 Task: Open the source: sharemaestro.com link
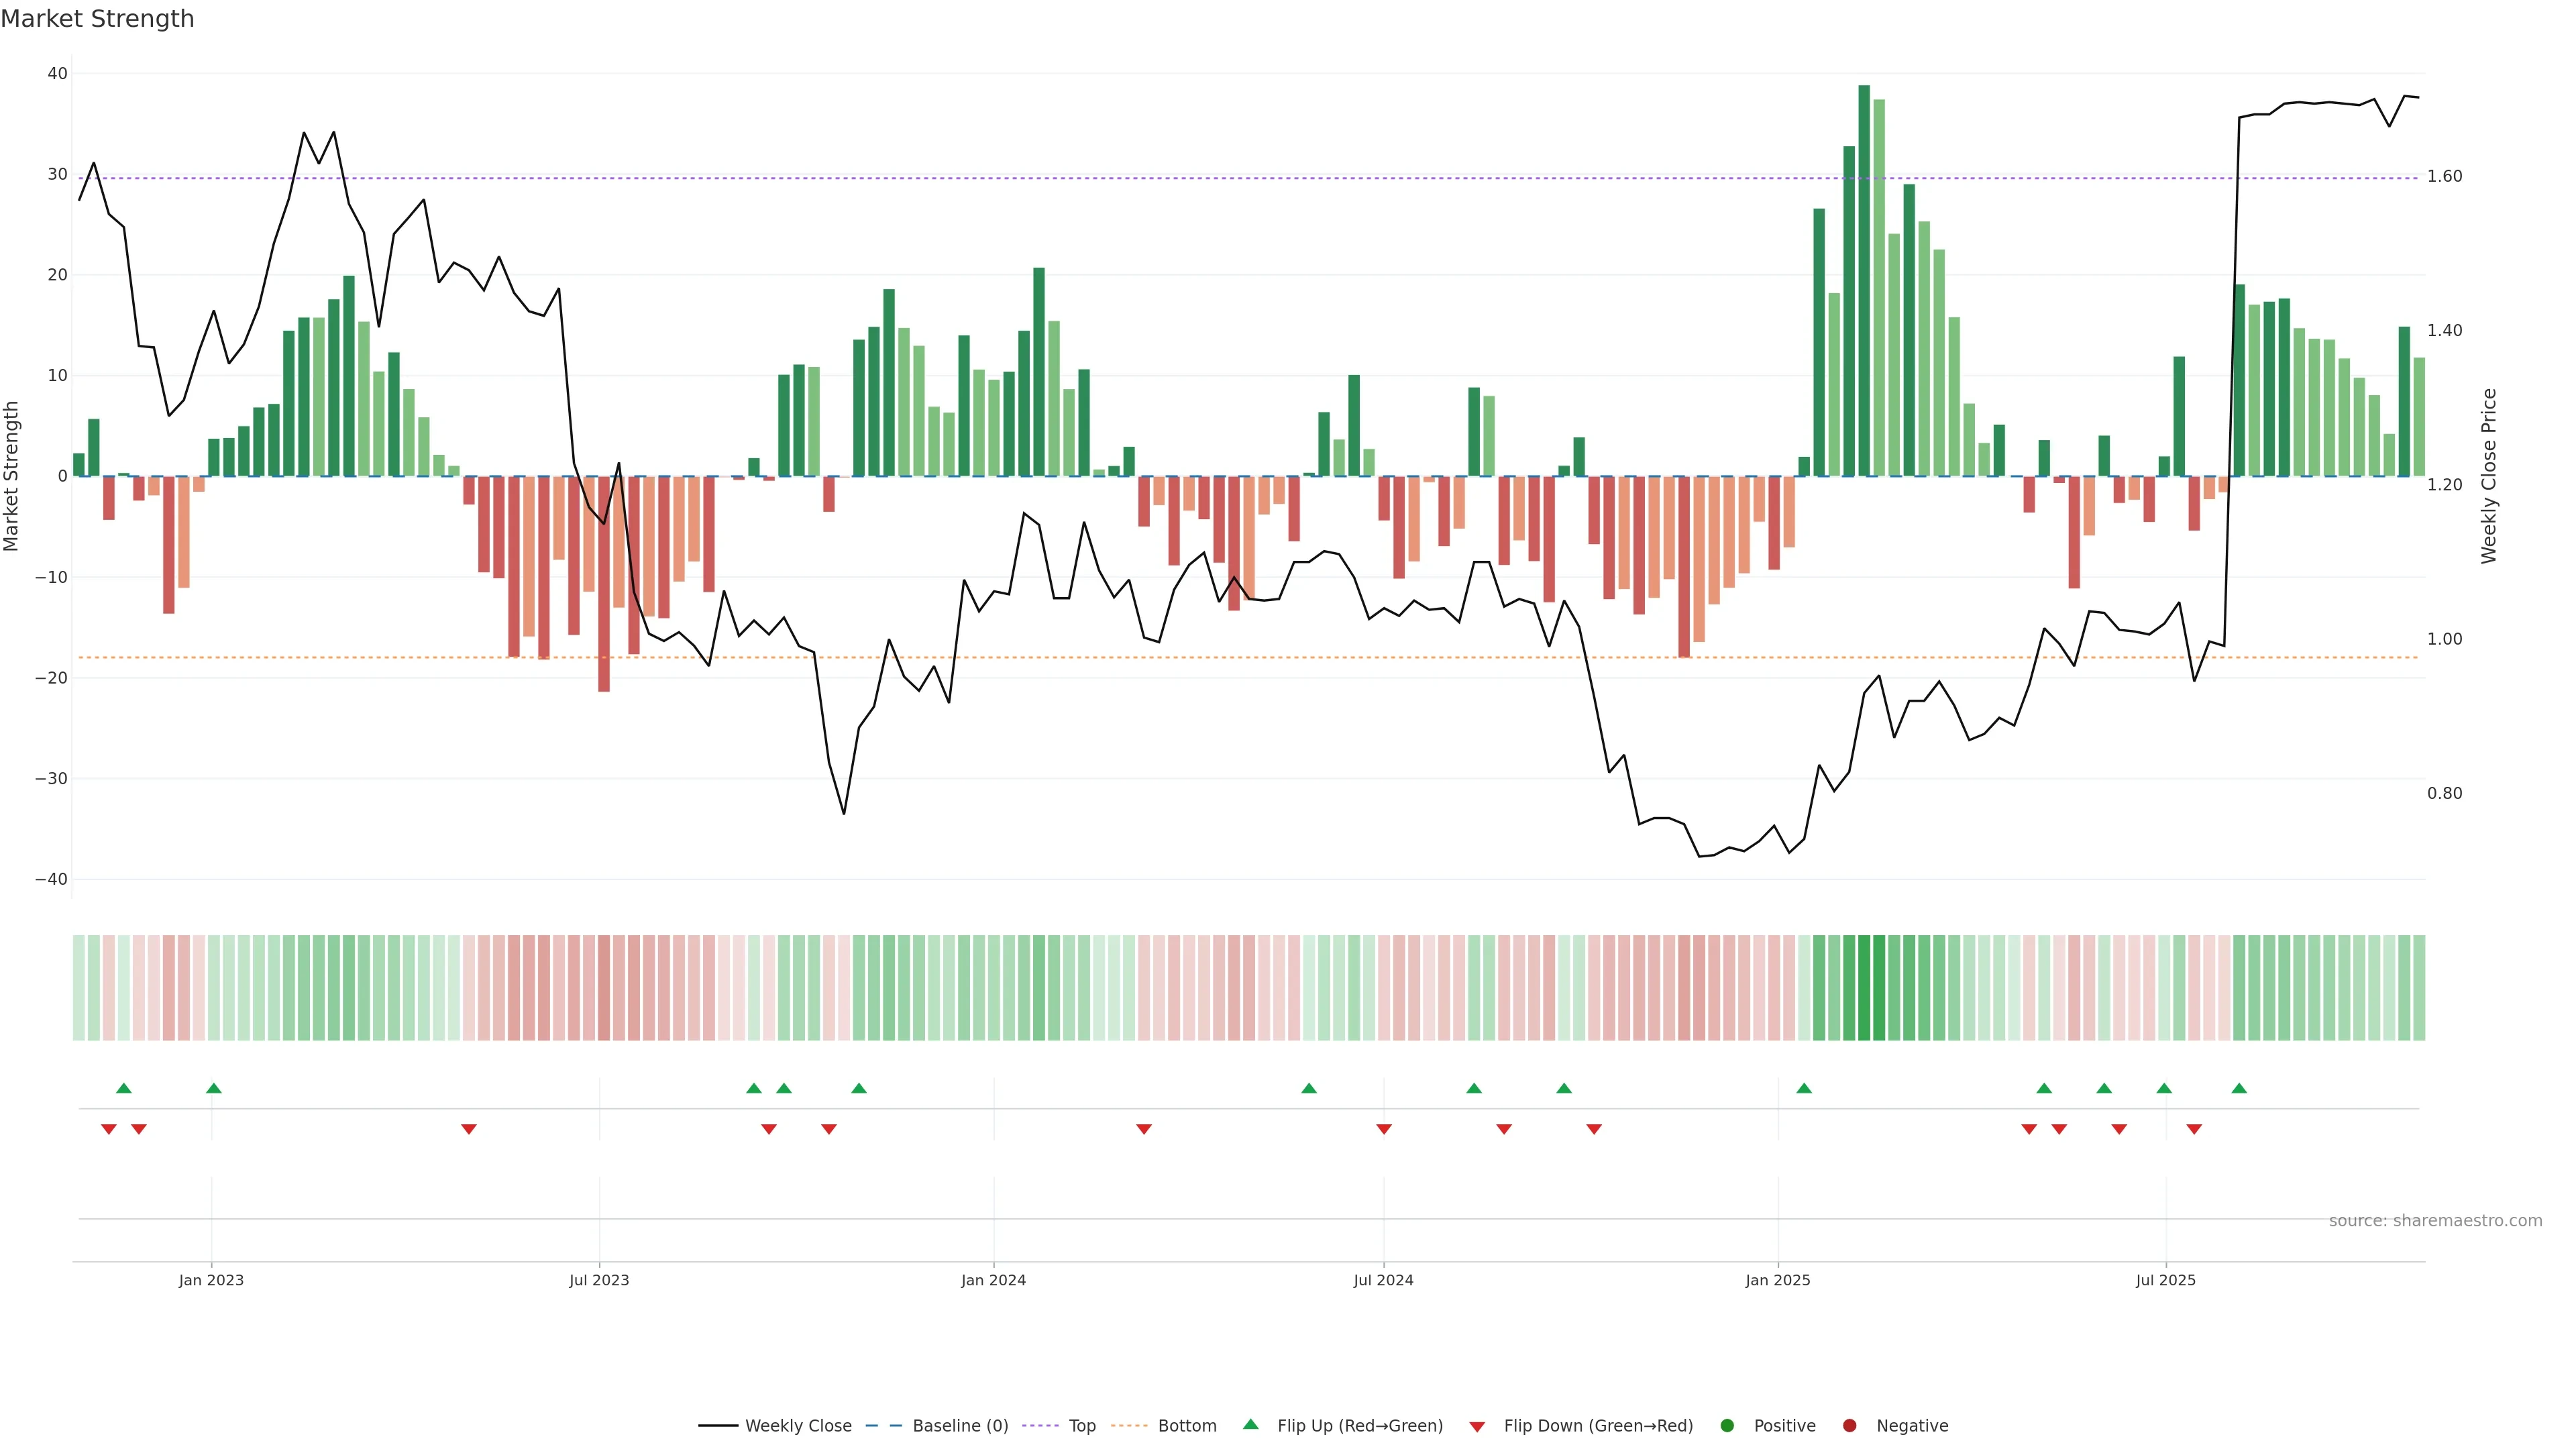[x=2435, y=1221]
